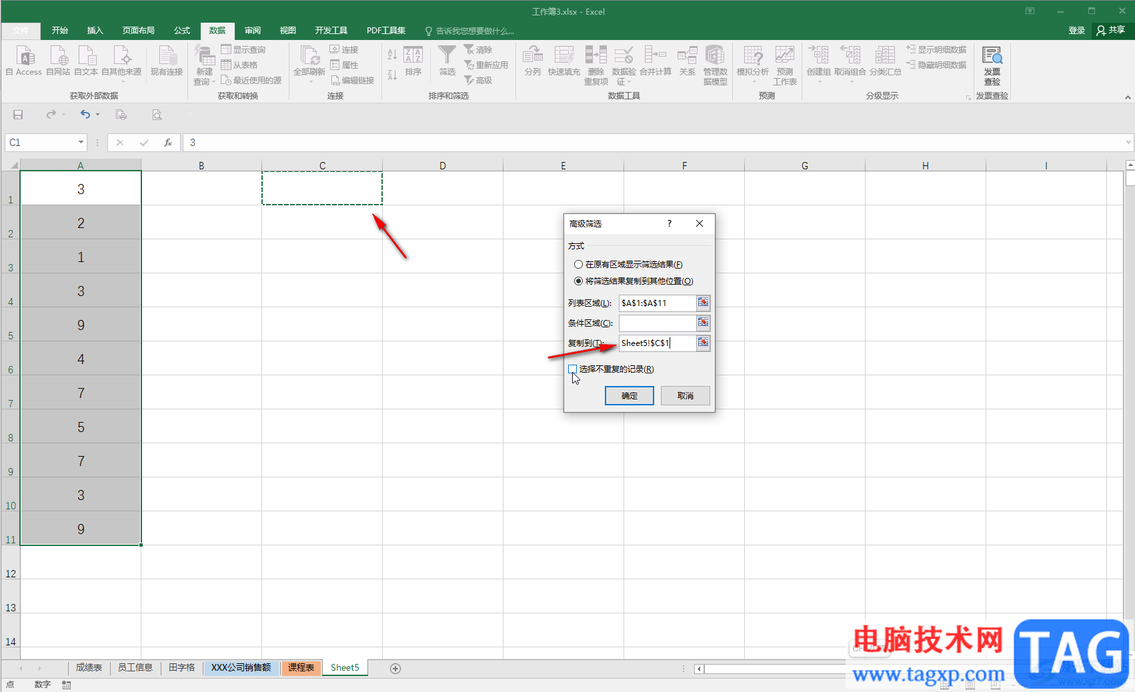Sort ascending A to Z icon

pos(392,54)
